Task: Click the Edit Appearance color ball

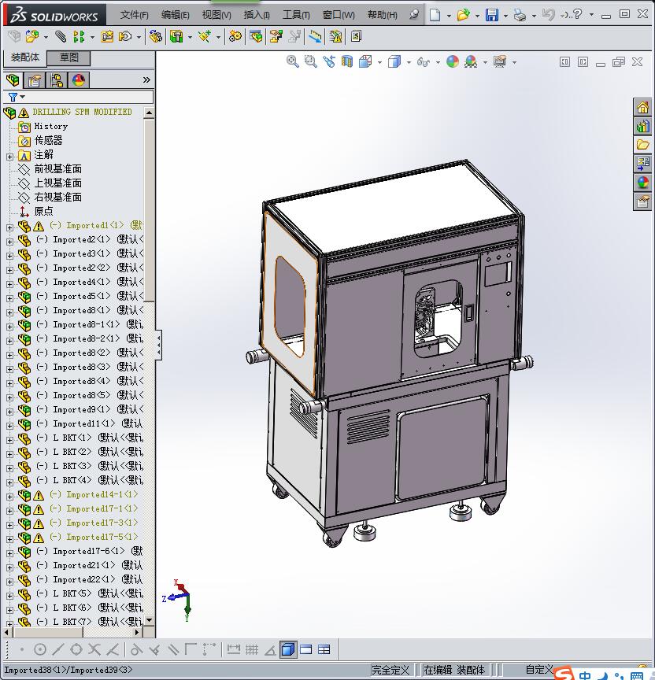Action: [x=453, y=61]
